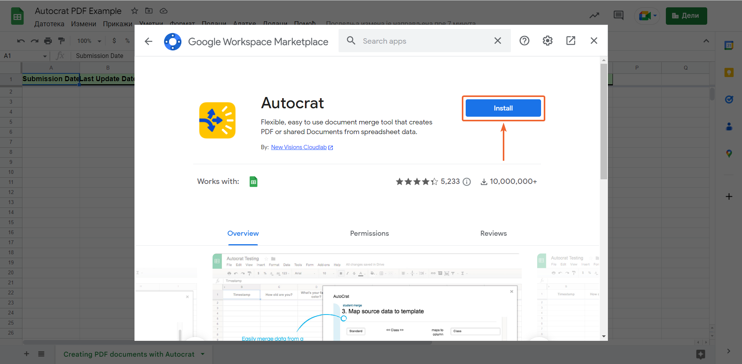The image size is (742, 364).
Task: Select the row 10 header
Action: coord(11,172)
